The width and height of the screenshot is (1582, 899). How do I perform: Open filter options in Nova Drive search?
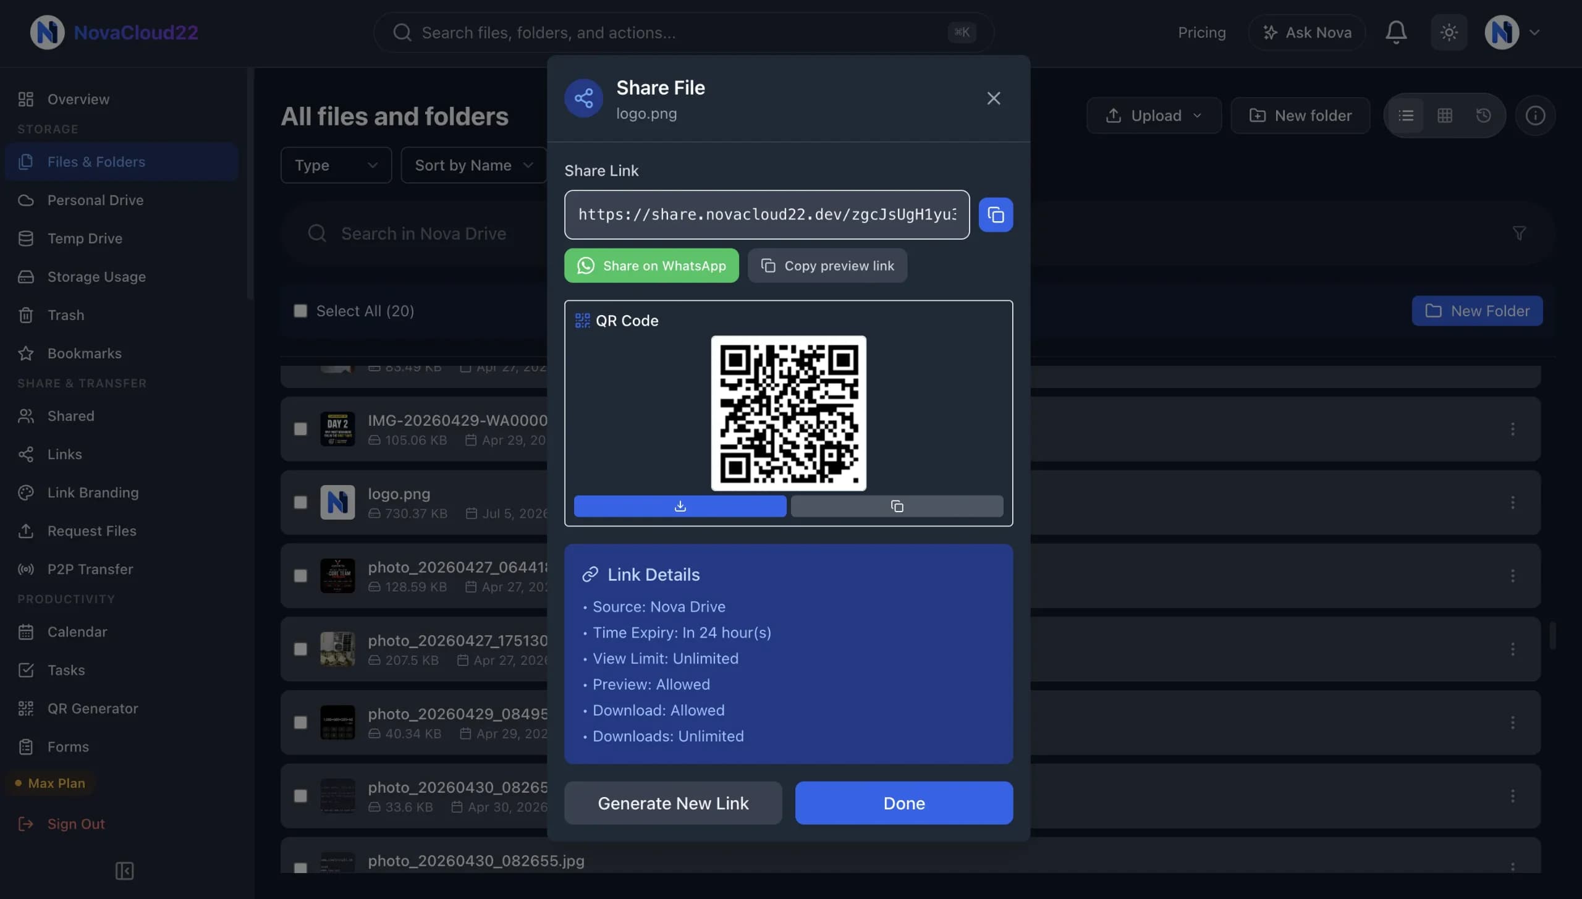coord(1519,233)
